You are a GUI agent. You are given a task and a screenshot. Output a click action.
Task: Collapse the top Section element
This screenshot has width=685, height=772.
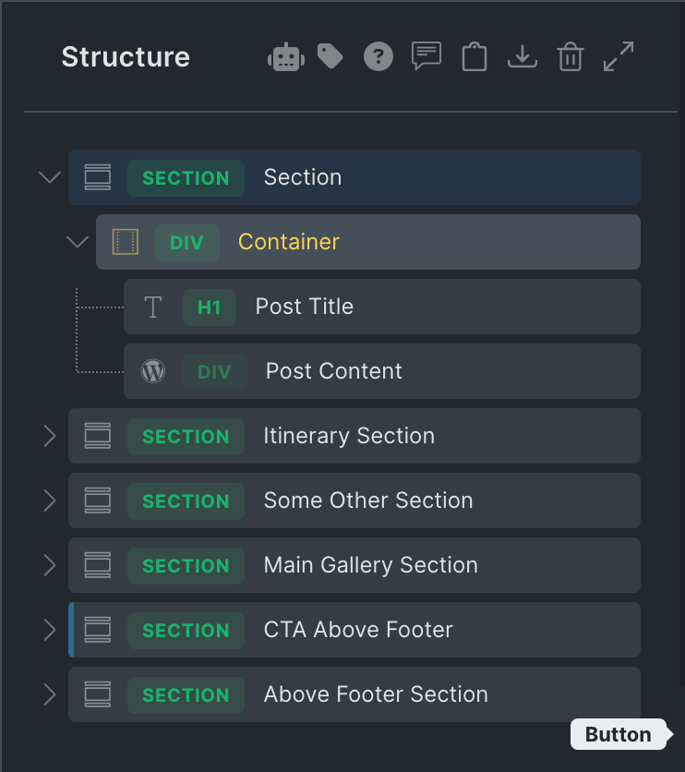tap(50, 177)
